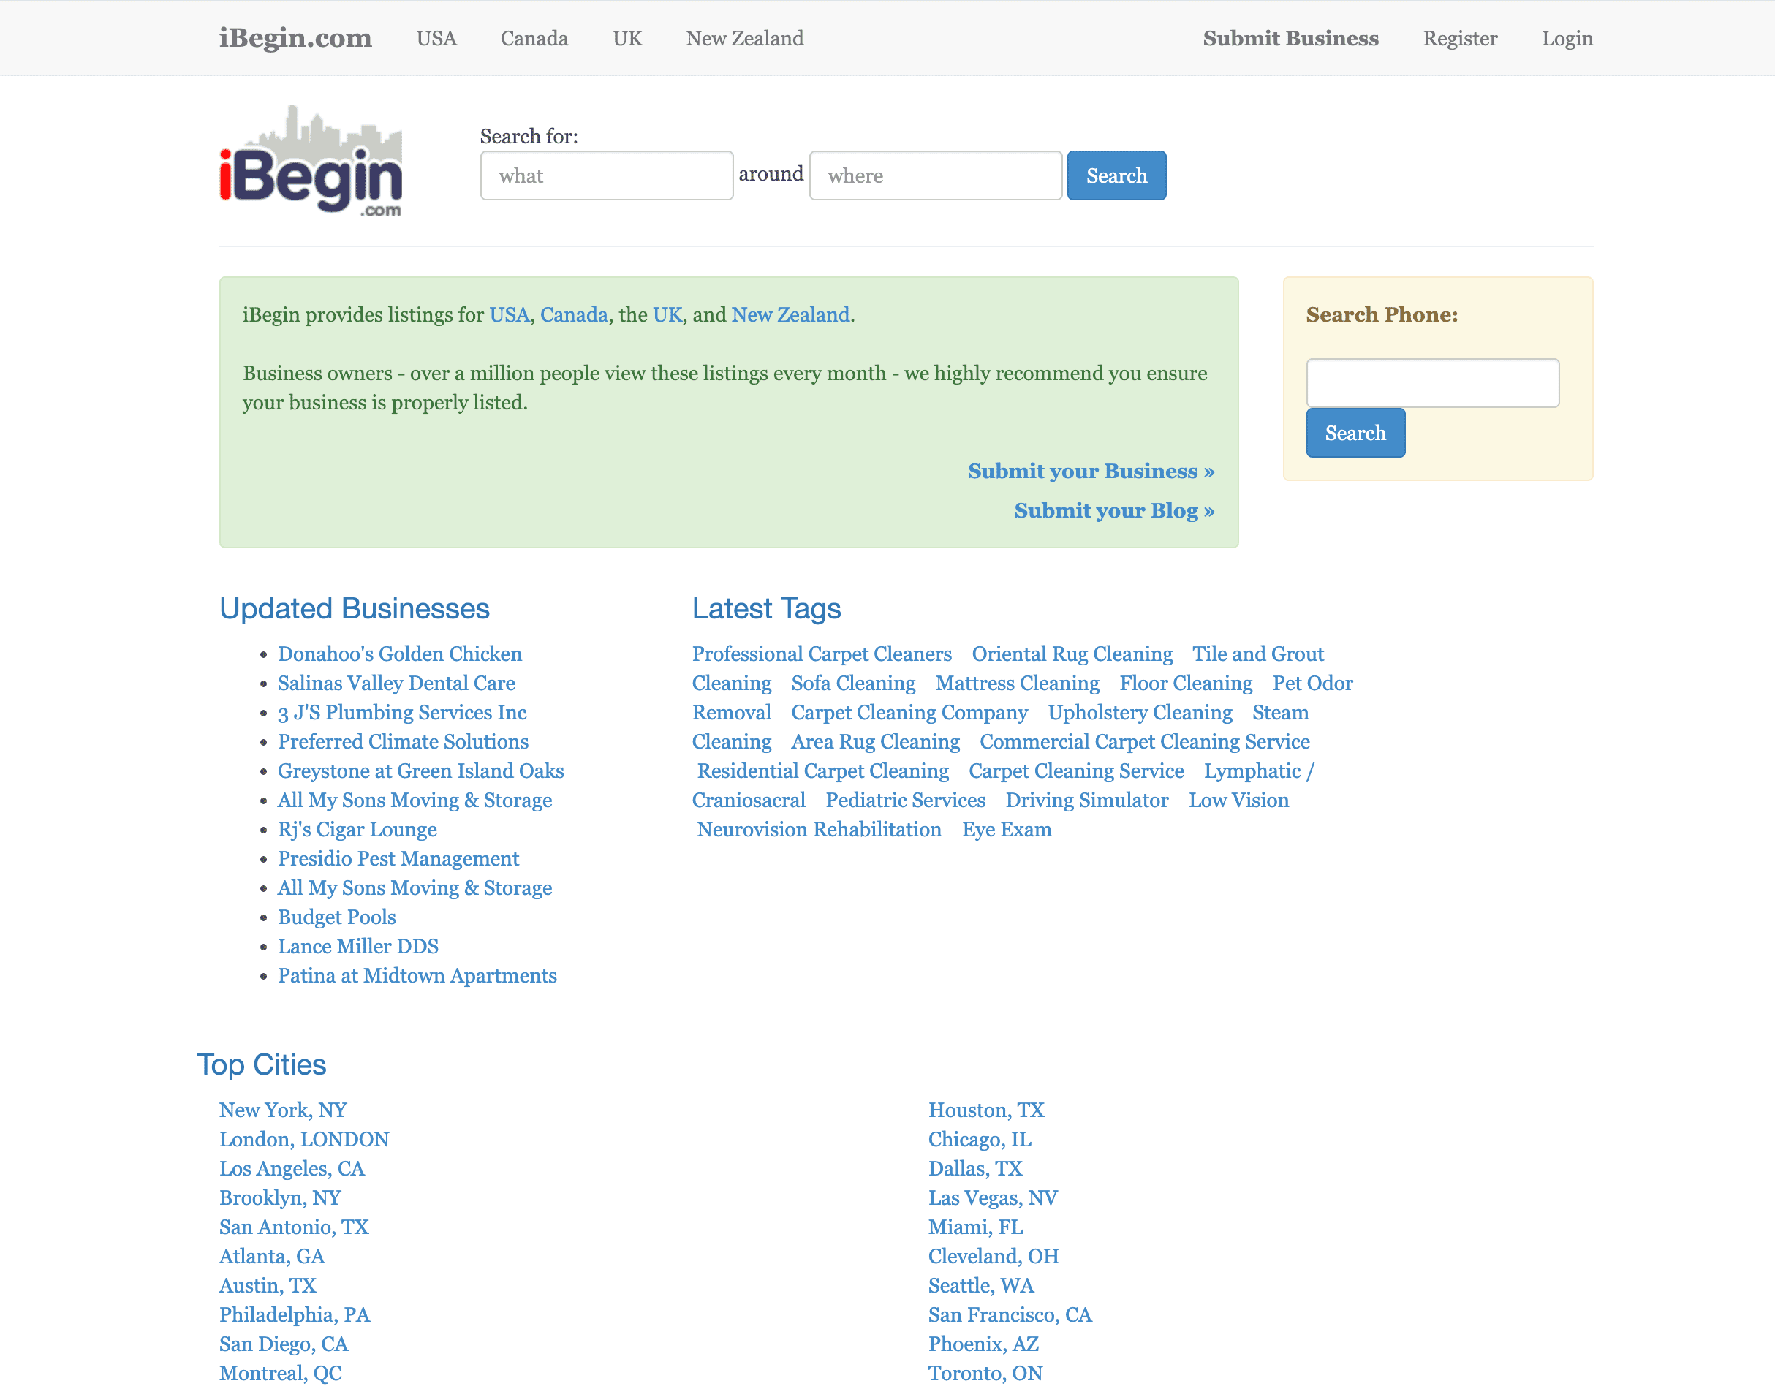Follow the 'Submit your Business »' link

coord(1091,472)
